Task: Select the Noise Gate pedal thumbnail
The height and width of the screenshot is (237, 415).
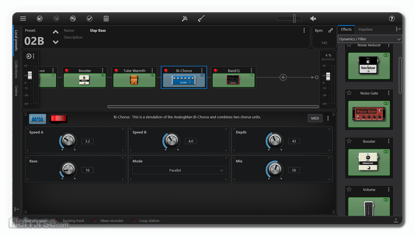Action: (x=369, y=114)
